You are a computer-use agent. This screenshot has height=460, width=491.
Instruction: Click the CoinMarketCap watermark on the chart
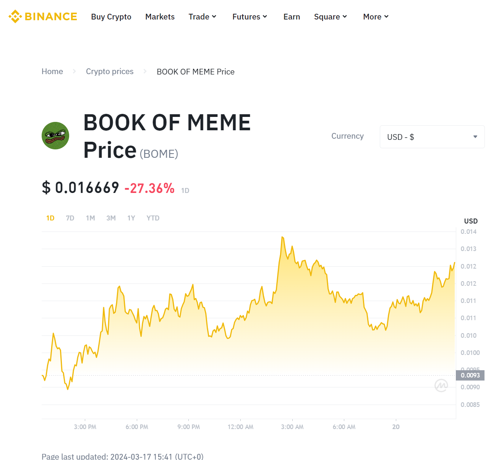[x=441, y=385]
